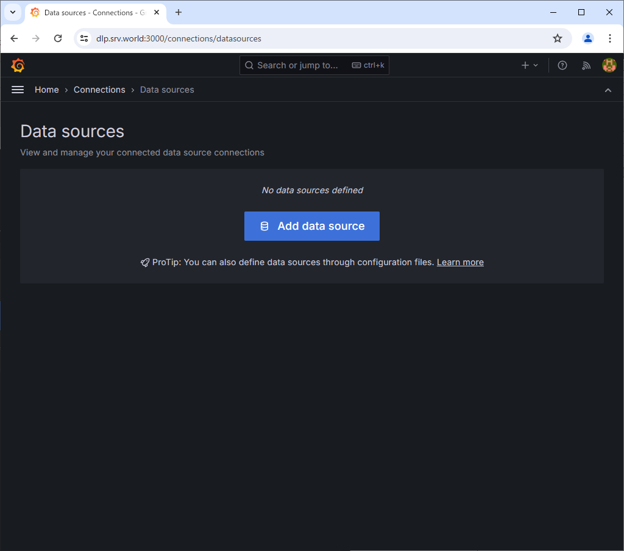
Task: Open the help question mark icon
Action: click(562, 65)
